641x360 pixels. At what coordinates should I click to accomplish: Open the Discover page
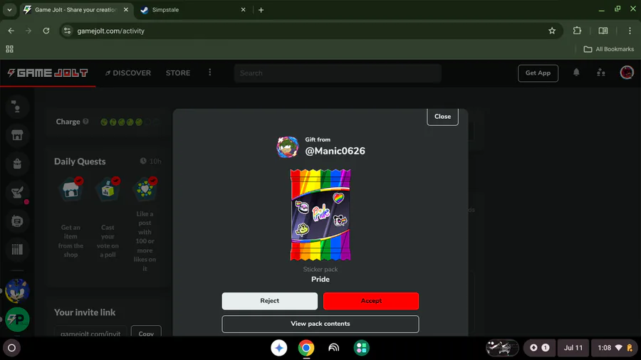[x=128, y=73]
